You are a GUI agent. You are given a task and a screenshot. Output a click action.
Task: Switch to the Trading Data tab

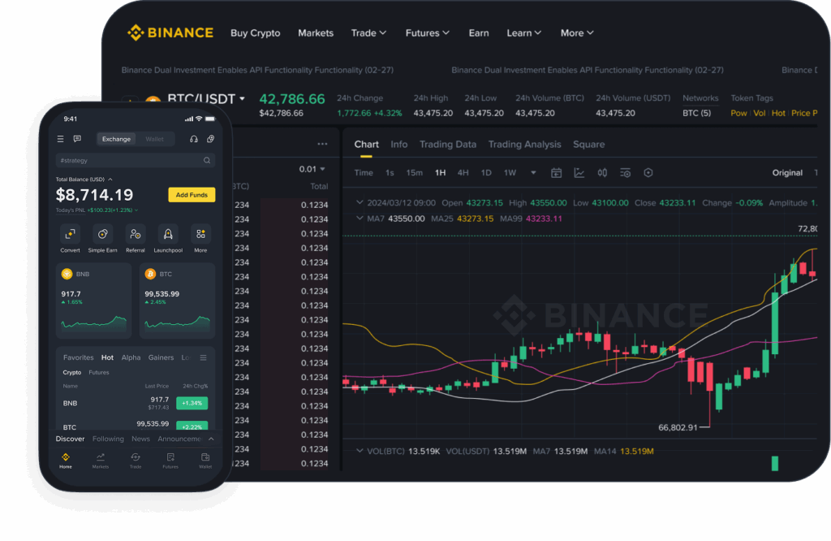click(x=447, y=145)
